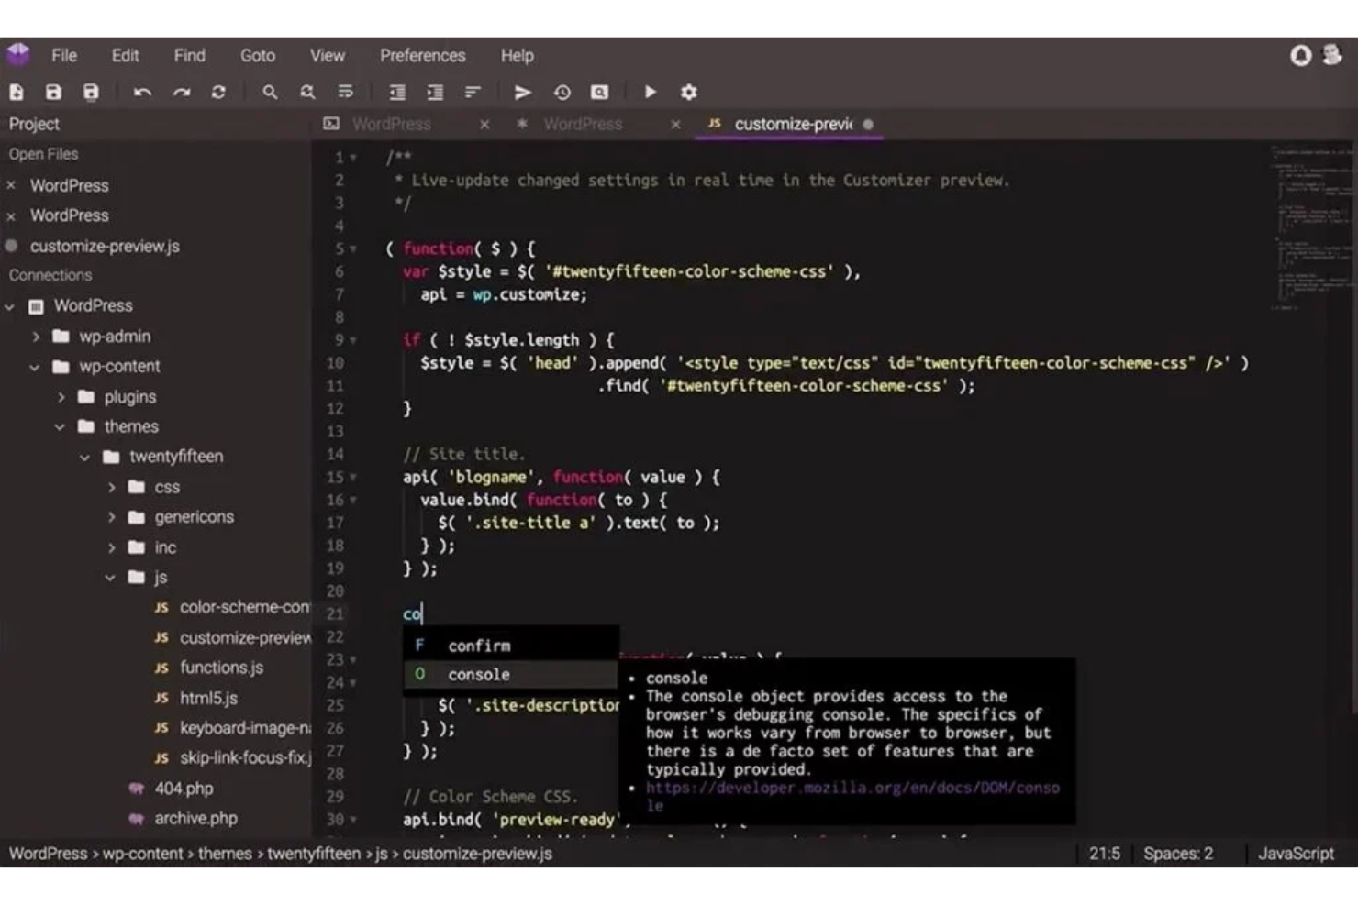Viewport: 1358px width, 905px height.
Task: Create a new file using toolbar icon
Action: click(x=16, y=92)
